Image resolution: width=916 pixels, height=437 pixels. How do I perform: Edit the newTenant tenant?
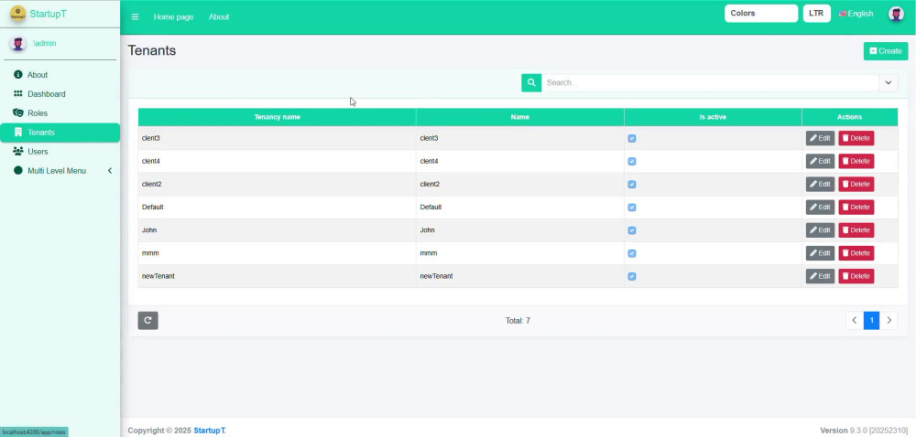[x=820, y=276]
